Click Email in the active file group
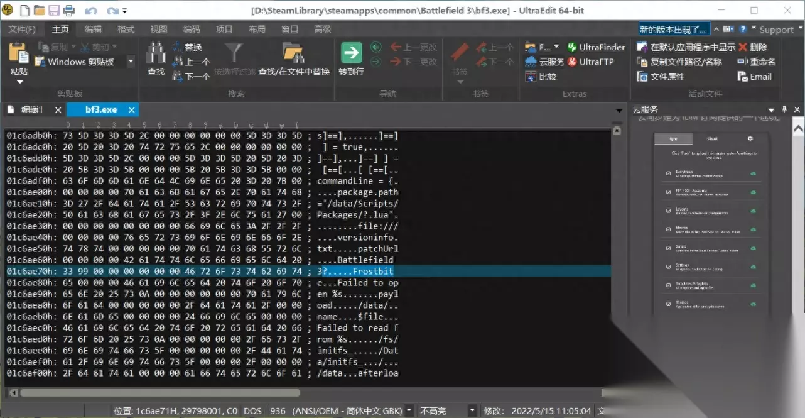 [x=755, y=76]
